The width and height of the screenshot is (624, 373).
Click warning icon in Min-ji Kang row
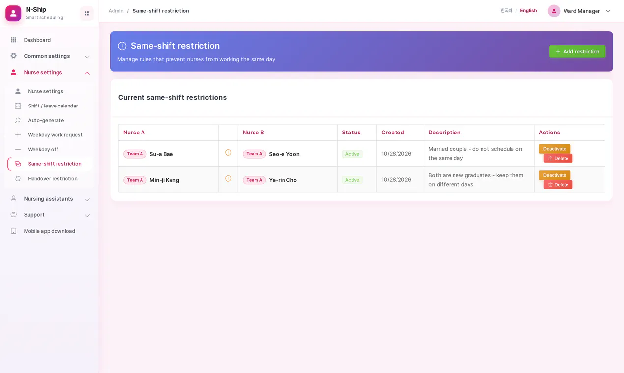pyautogui.click(x=228, y=179)
